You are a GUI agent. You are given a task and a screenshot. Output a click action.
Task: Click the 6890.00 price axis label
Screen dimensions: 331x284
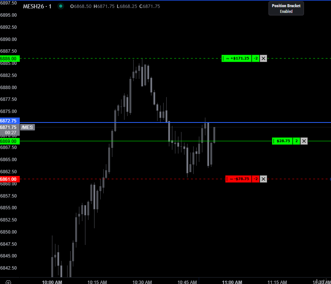point(8,39)
